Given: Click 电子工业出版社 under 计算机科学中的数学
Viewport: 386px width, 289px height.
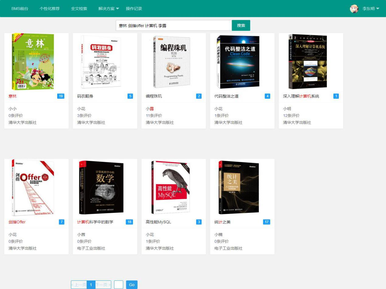Looking at the screenshot, I should 91,248.
